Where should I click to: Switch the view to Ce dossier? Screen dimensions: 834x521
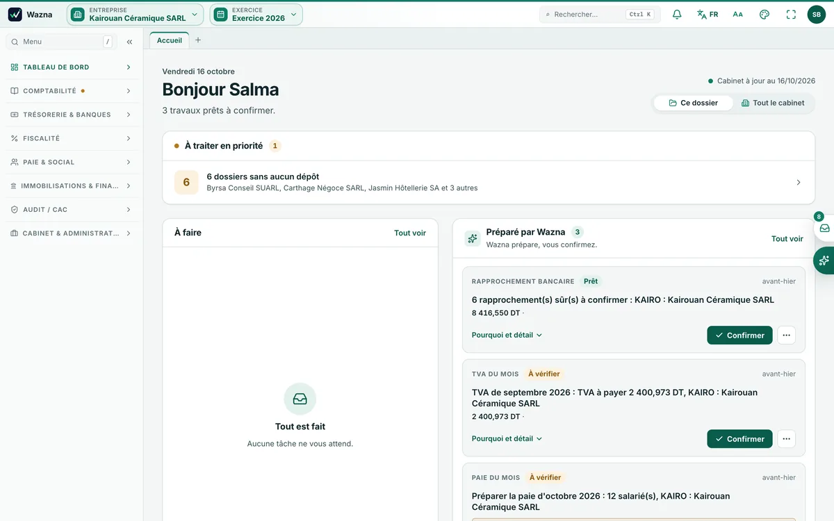[694, 103]
